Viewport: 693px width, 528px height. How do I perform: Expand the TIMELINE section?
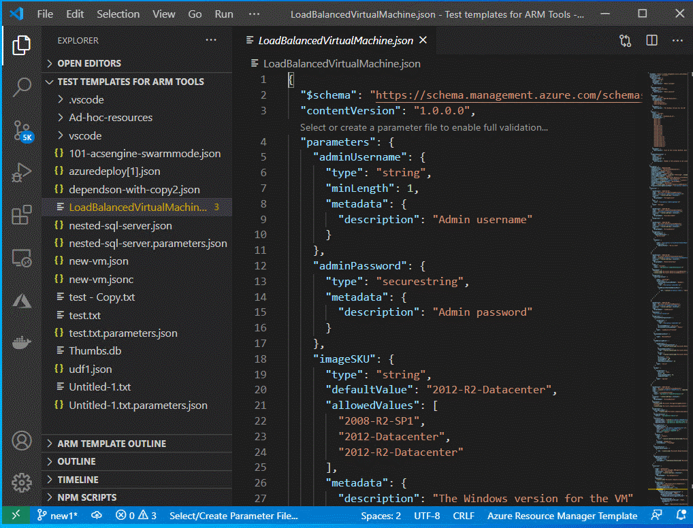[137, 480]
